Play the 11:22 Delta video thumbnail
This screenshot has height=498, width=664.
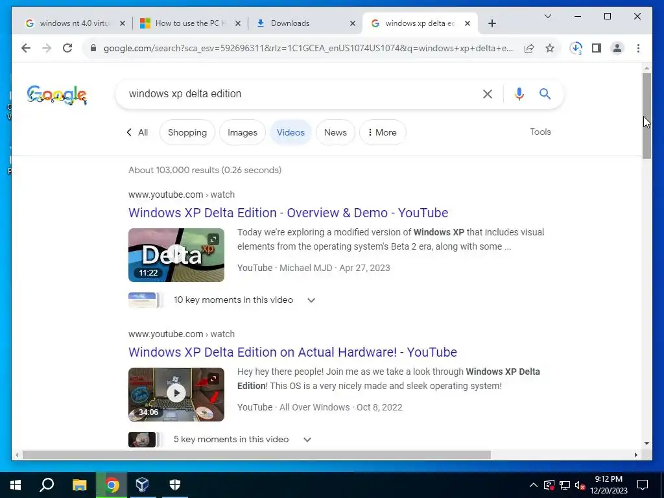tap(176, 255)
